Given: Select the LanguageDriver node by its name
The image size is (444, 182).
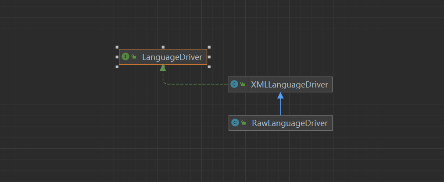Looking at the screenshot, I should click(172, 57).
